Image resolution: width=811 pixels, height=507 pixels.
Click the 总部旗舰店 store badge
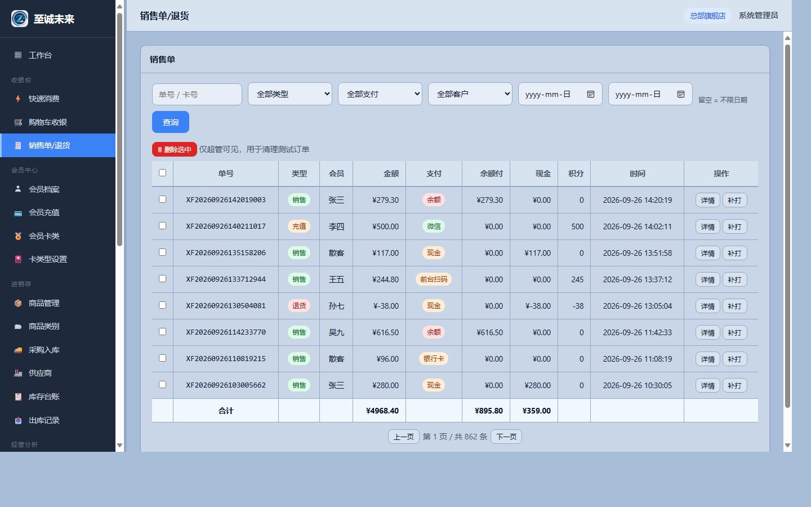click(x=708, y=16)
